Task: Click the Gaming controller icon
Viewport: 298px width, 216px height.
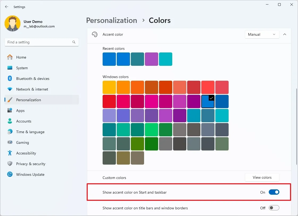Action: point(10,142)
